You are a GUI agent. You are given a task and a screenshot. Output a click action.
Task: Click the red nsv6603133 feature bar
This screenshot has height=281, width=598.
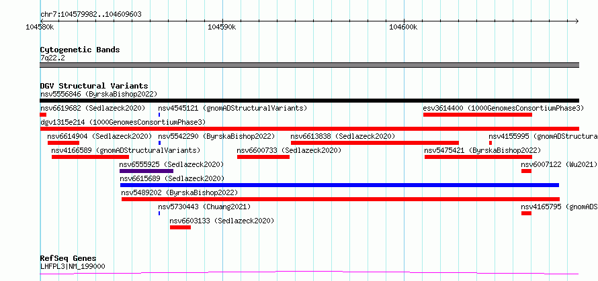point(180,227)
